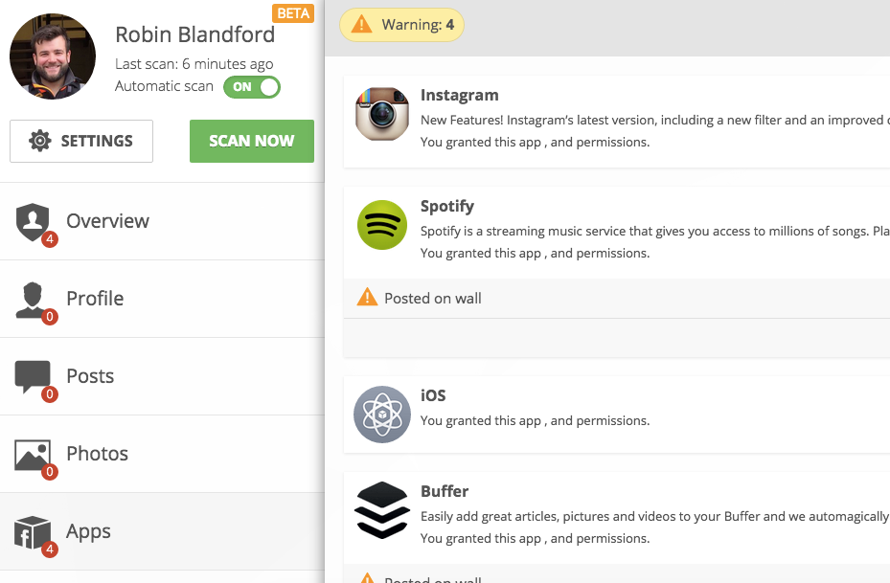Click the iOS app icon
The width and height of the screenshot is (890, 583).
(382, 415)
